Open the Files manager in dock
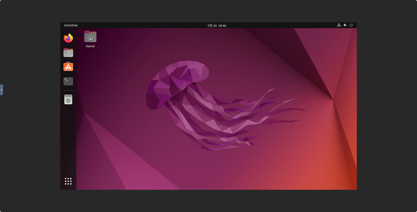The height and width of the screenshot is (212, 417). 68,53
